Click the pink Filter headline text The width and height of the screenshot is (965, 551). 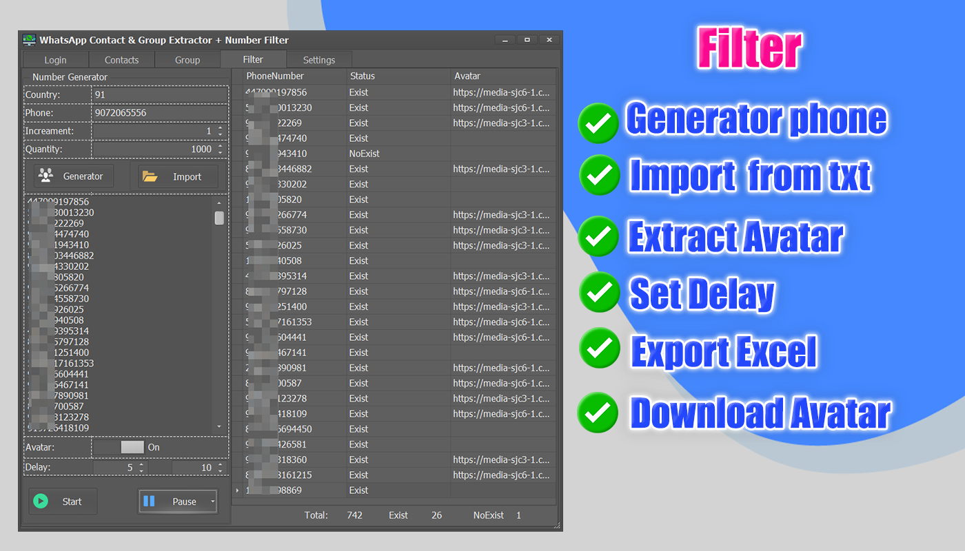(x=750, y=50)
